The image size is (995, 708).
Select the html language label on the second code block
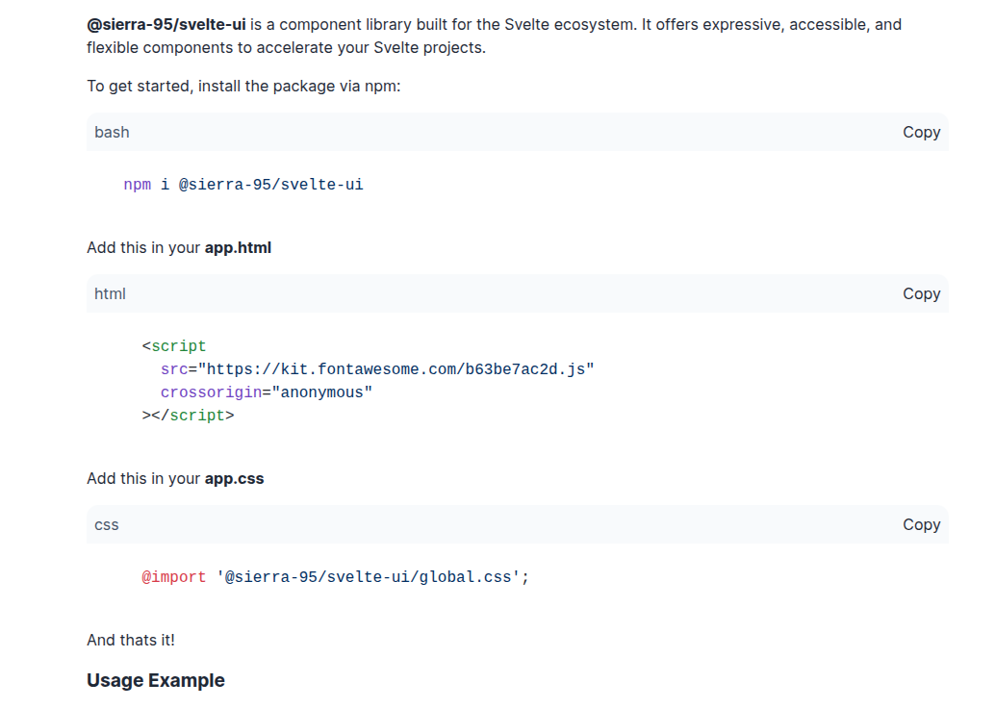point(109,293)
